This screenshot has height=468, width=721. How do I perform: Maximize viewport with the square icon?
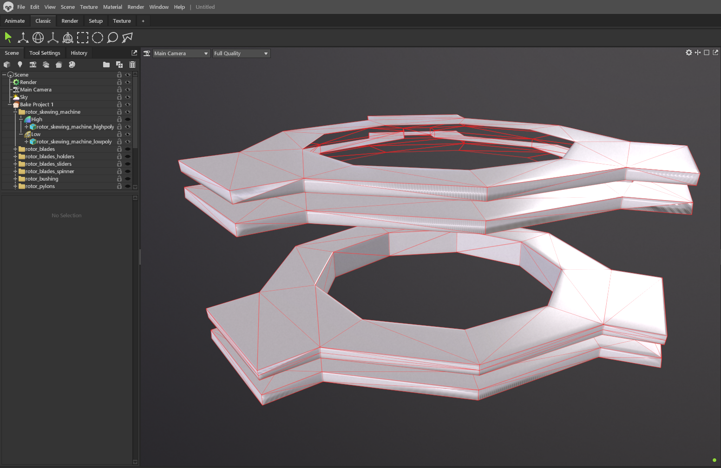(x=707, y=52)
